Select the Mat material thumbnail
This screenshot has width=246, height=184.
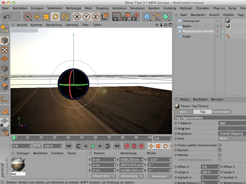click(x=18, y=164)
